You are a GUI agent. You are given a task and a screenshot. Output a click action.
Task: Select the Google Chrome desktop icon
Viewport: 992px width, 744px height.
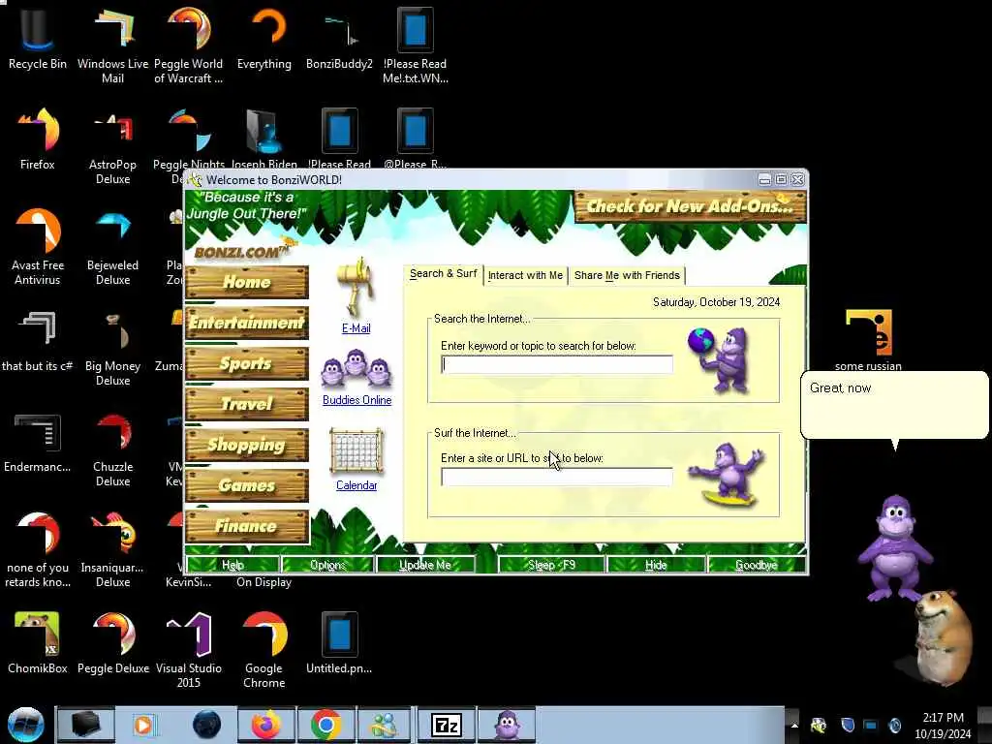[x=264, y=650]
